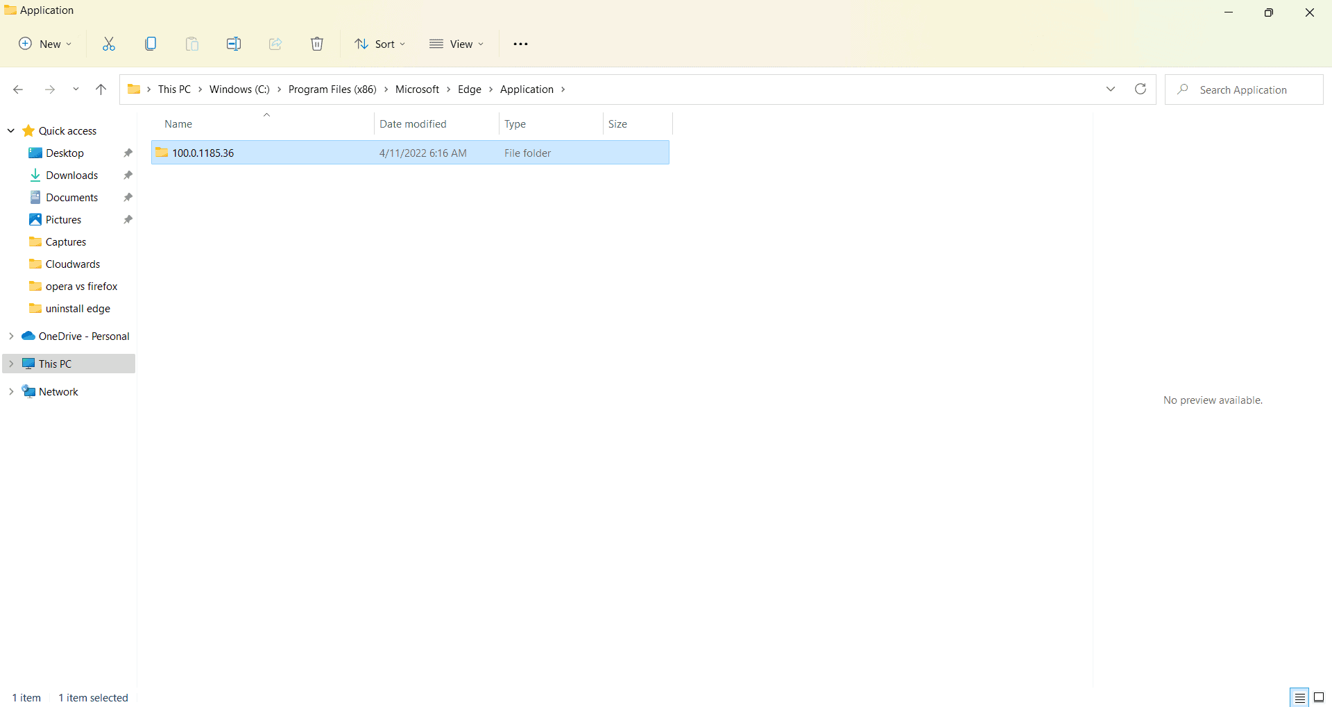
Task: Collapse the Quick access section
Action: point(11,130)
